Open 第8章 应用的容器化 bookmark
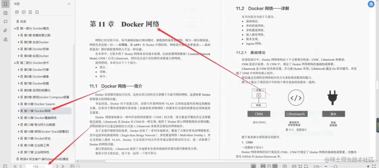Image resolution: width=379 pixels, height=168 pixels. 37,90
